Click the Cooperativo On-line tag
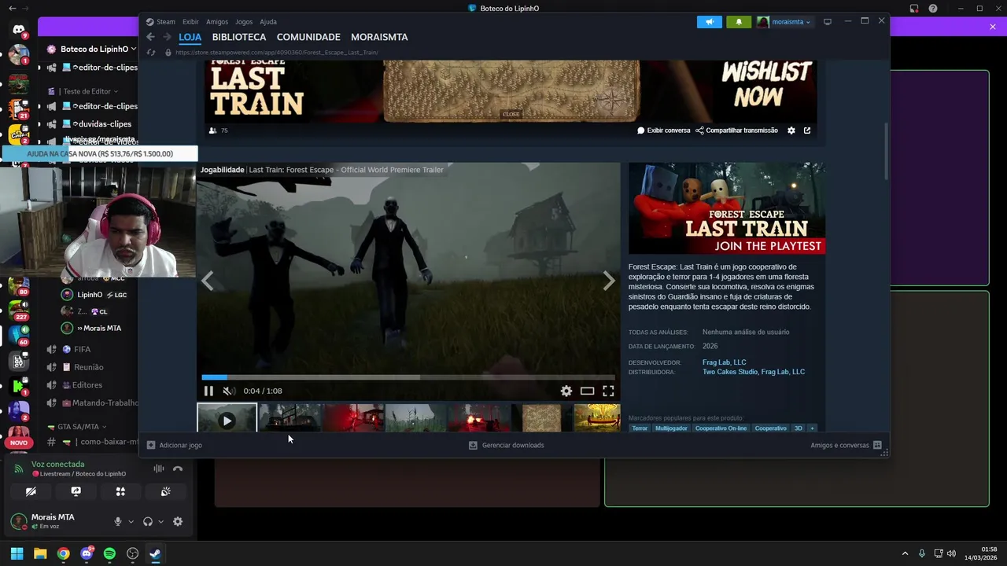The width and height of the screenshot is (1007, 566). 721,428
